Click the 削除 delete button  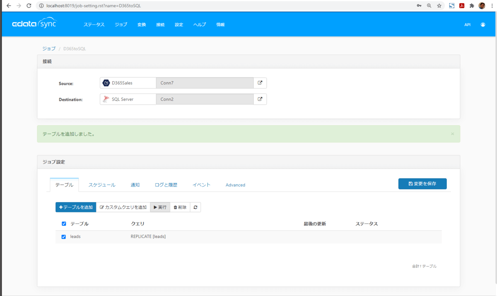click(180, 207)
